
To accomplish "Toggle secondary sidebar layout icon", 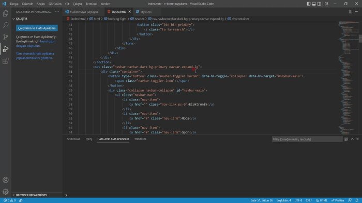I will (x=319, y=4).
